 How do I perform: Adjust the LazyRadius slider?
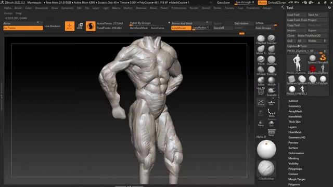(x=201, y=28)
